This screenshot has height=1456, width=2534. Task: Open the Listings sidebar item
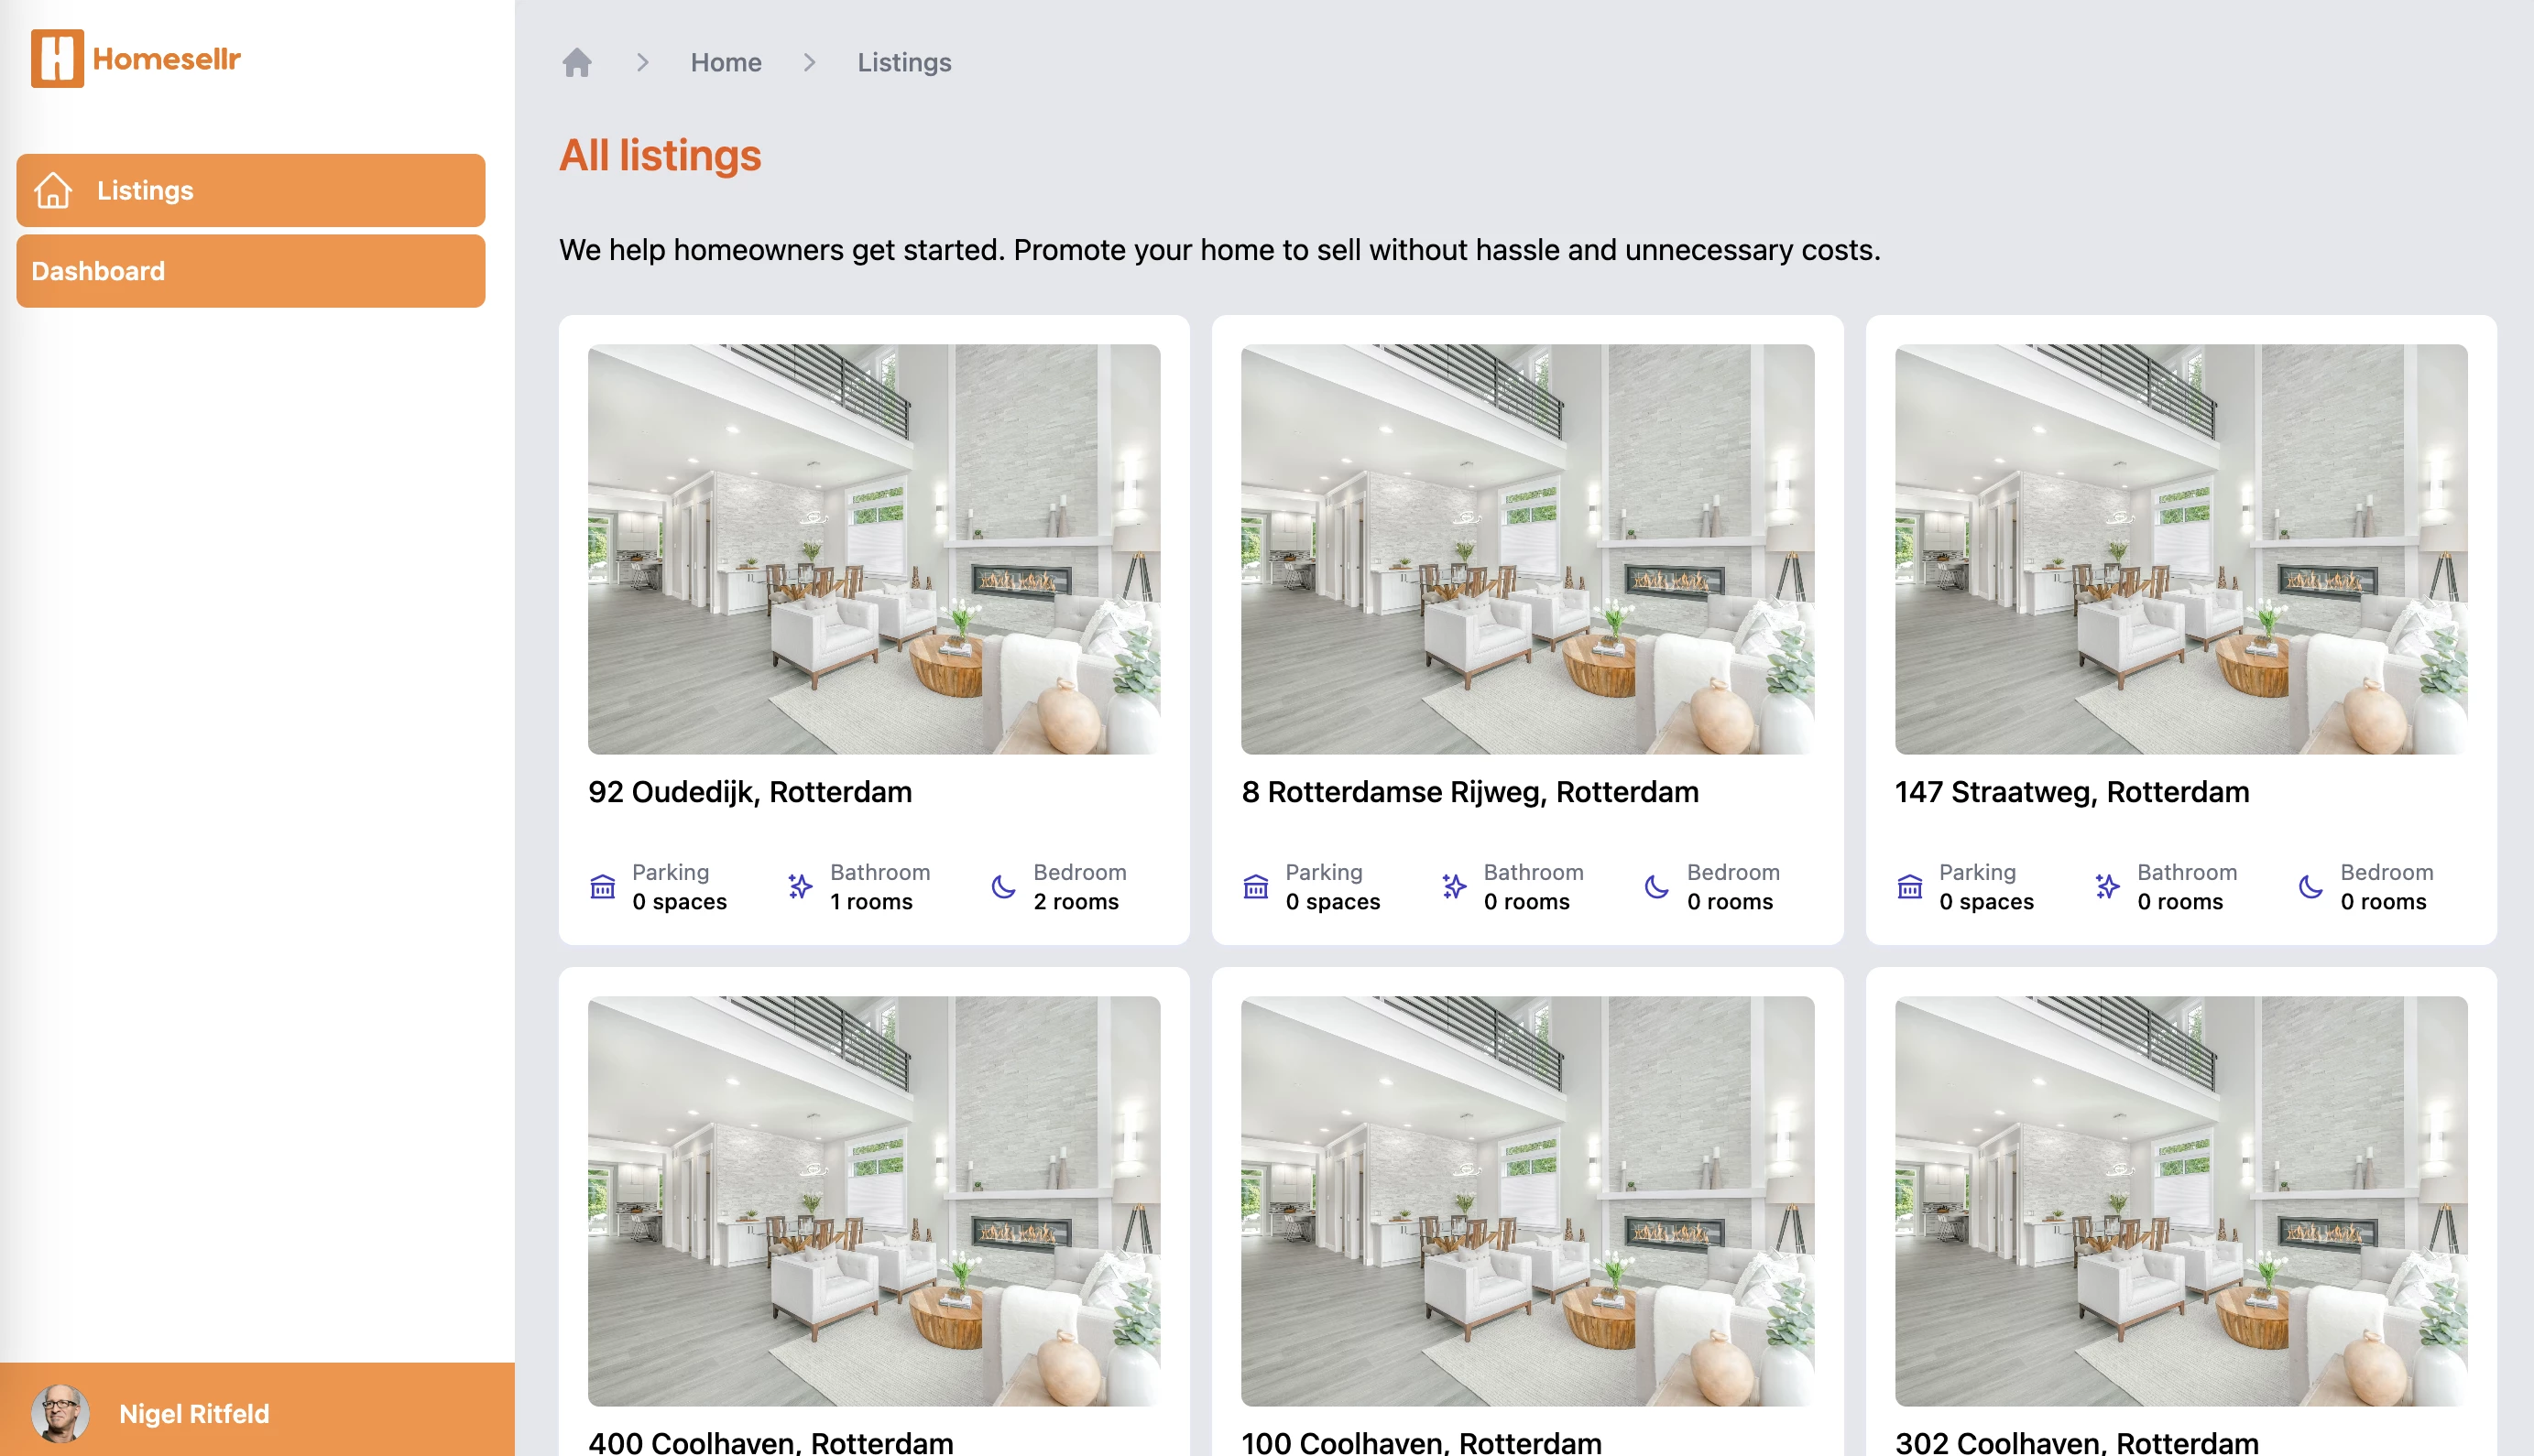(x=249, y=190)
